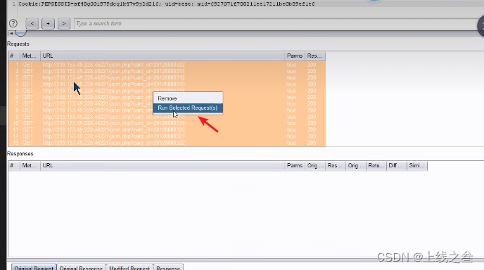Screen dimensions: 484x270
Task: Sort Responses by first Orig... column
Action: point(315,166)
